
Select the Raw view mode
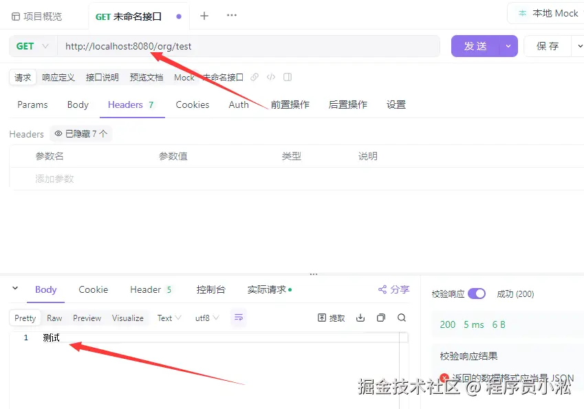[54, 318]
